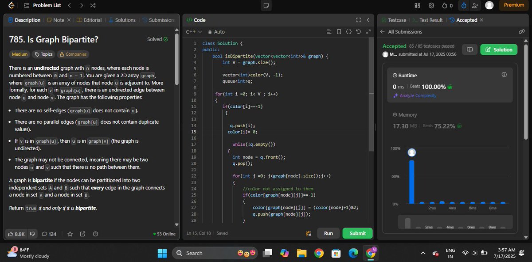Open comments count 124
Viewport: 532px width, 262px height.
click(49, 234)
